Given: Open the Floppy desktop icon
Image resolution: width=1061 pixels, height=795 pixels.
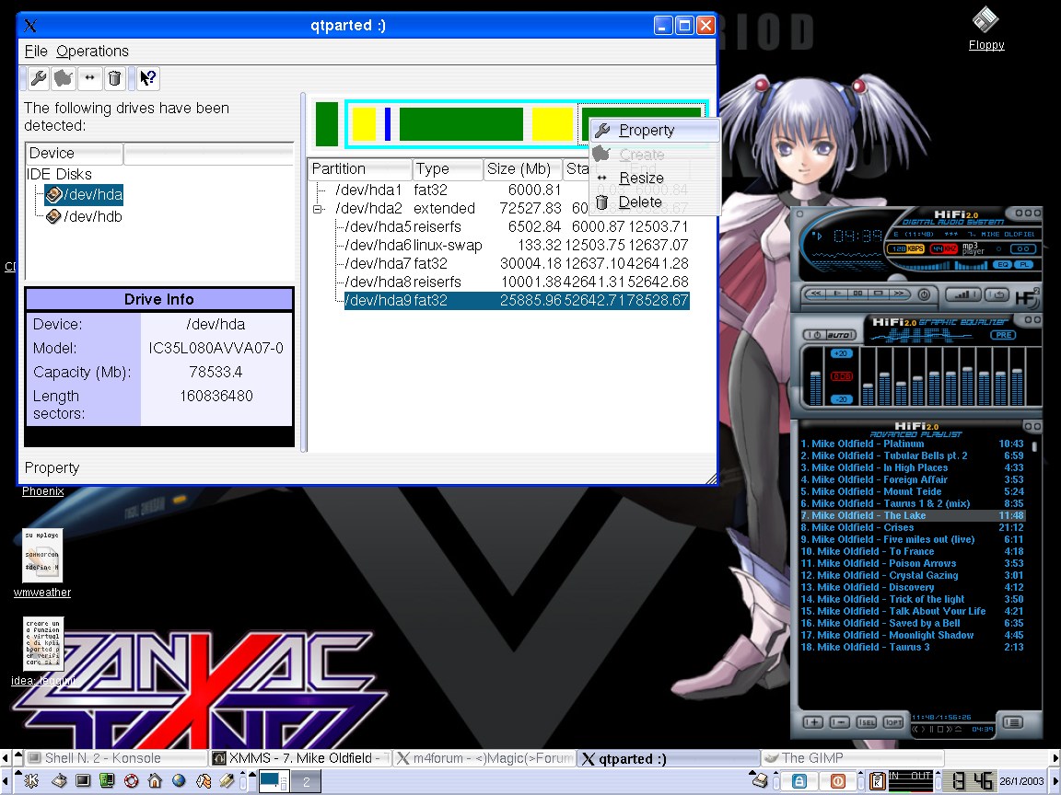Looking at the screenshot, I should coord(985,22).
